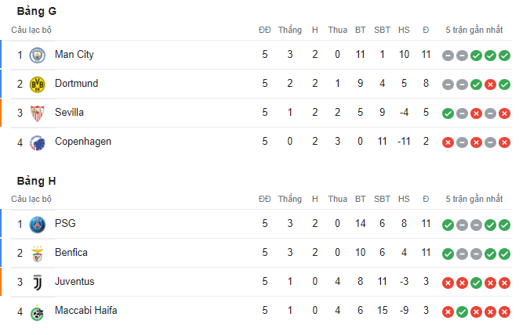Click Dortmund's red loss result icon

[490, 85]
